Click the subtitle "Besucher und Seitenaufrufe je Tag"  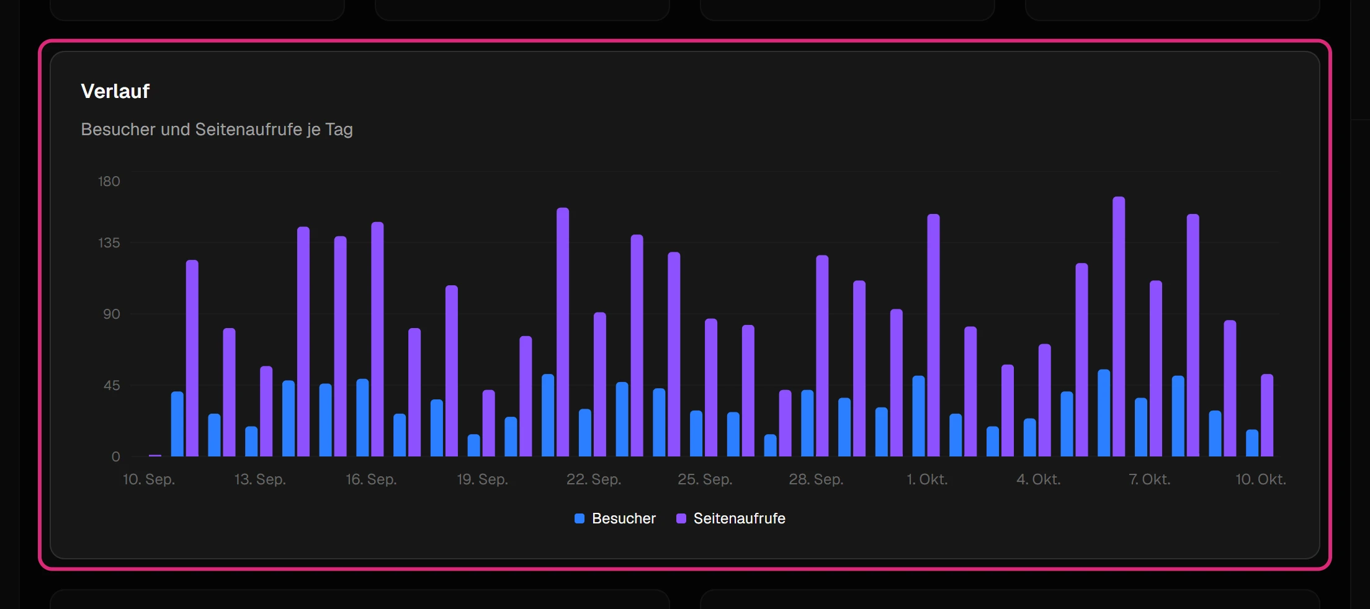tap(217, 129)
